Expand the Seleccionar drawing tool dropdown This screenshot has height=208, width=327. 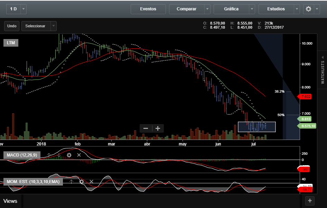(53, 26)
